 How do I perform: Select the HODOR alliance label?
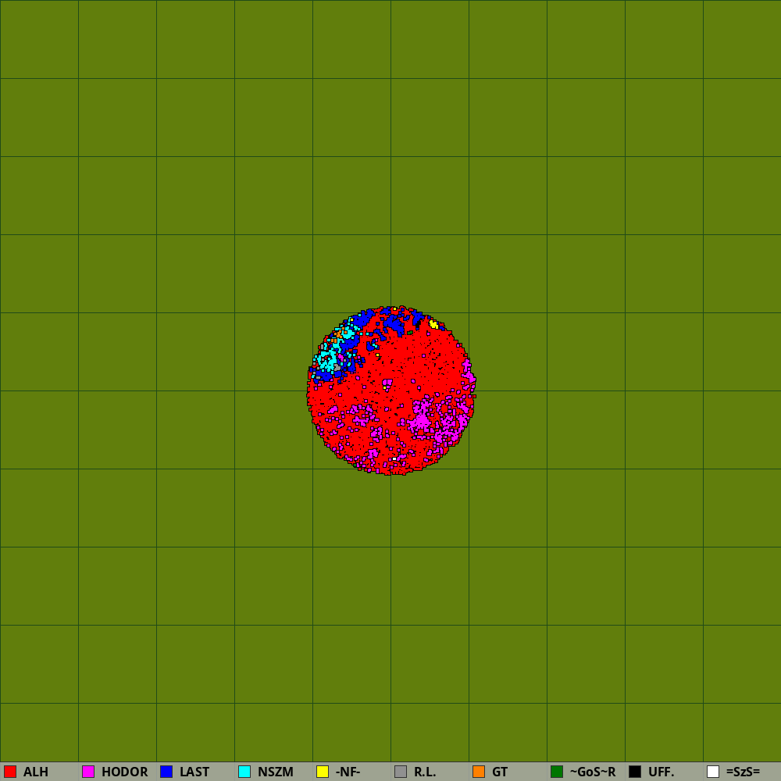point(124,772)
